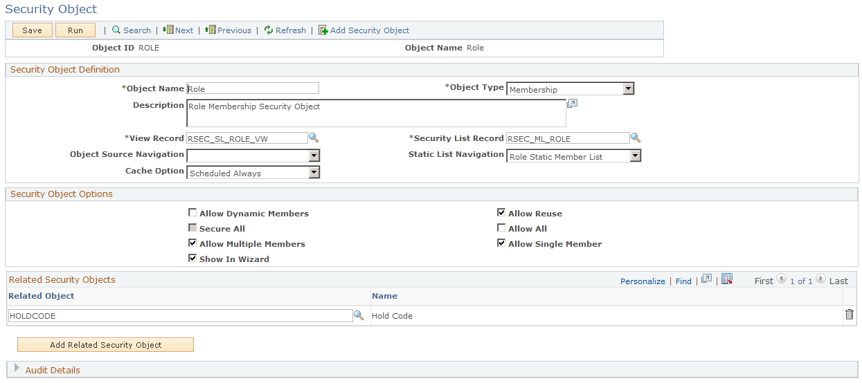Click the View Record input field

[x=247, y=138]
